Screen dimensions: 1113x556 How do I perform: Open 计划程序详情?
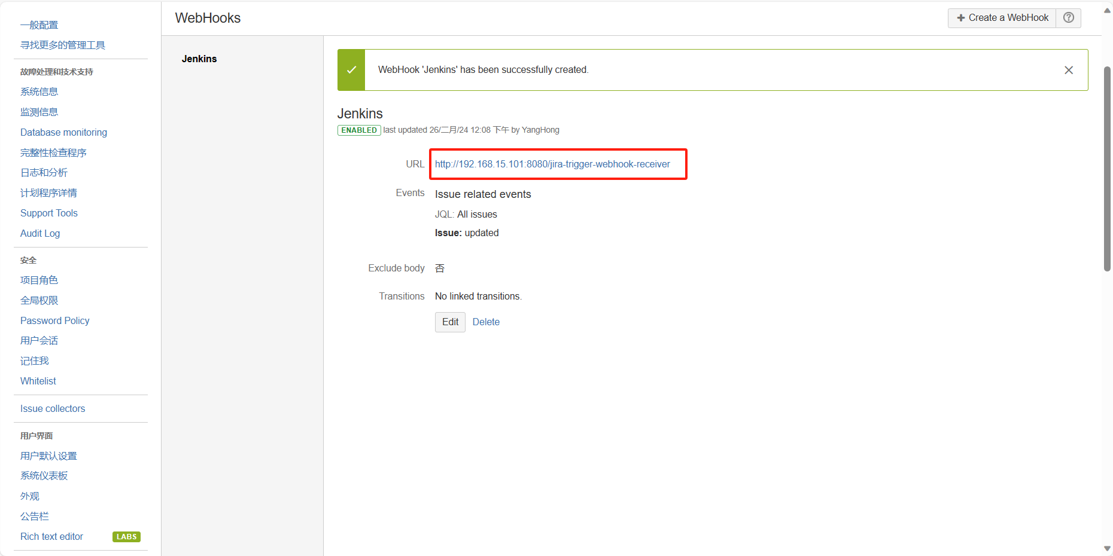(48, 193)
